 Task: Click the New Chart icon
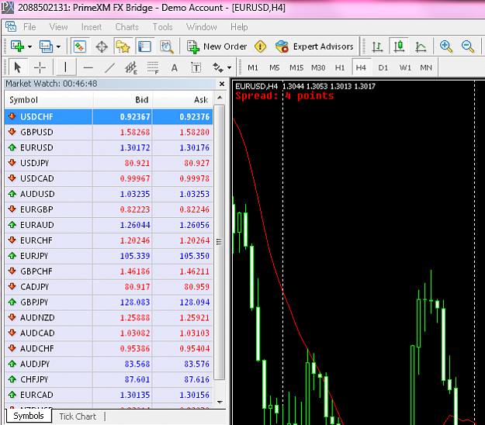tap(17, 47)
